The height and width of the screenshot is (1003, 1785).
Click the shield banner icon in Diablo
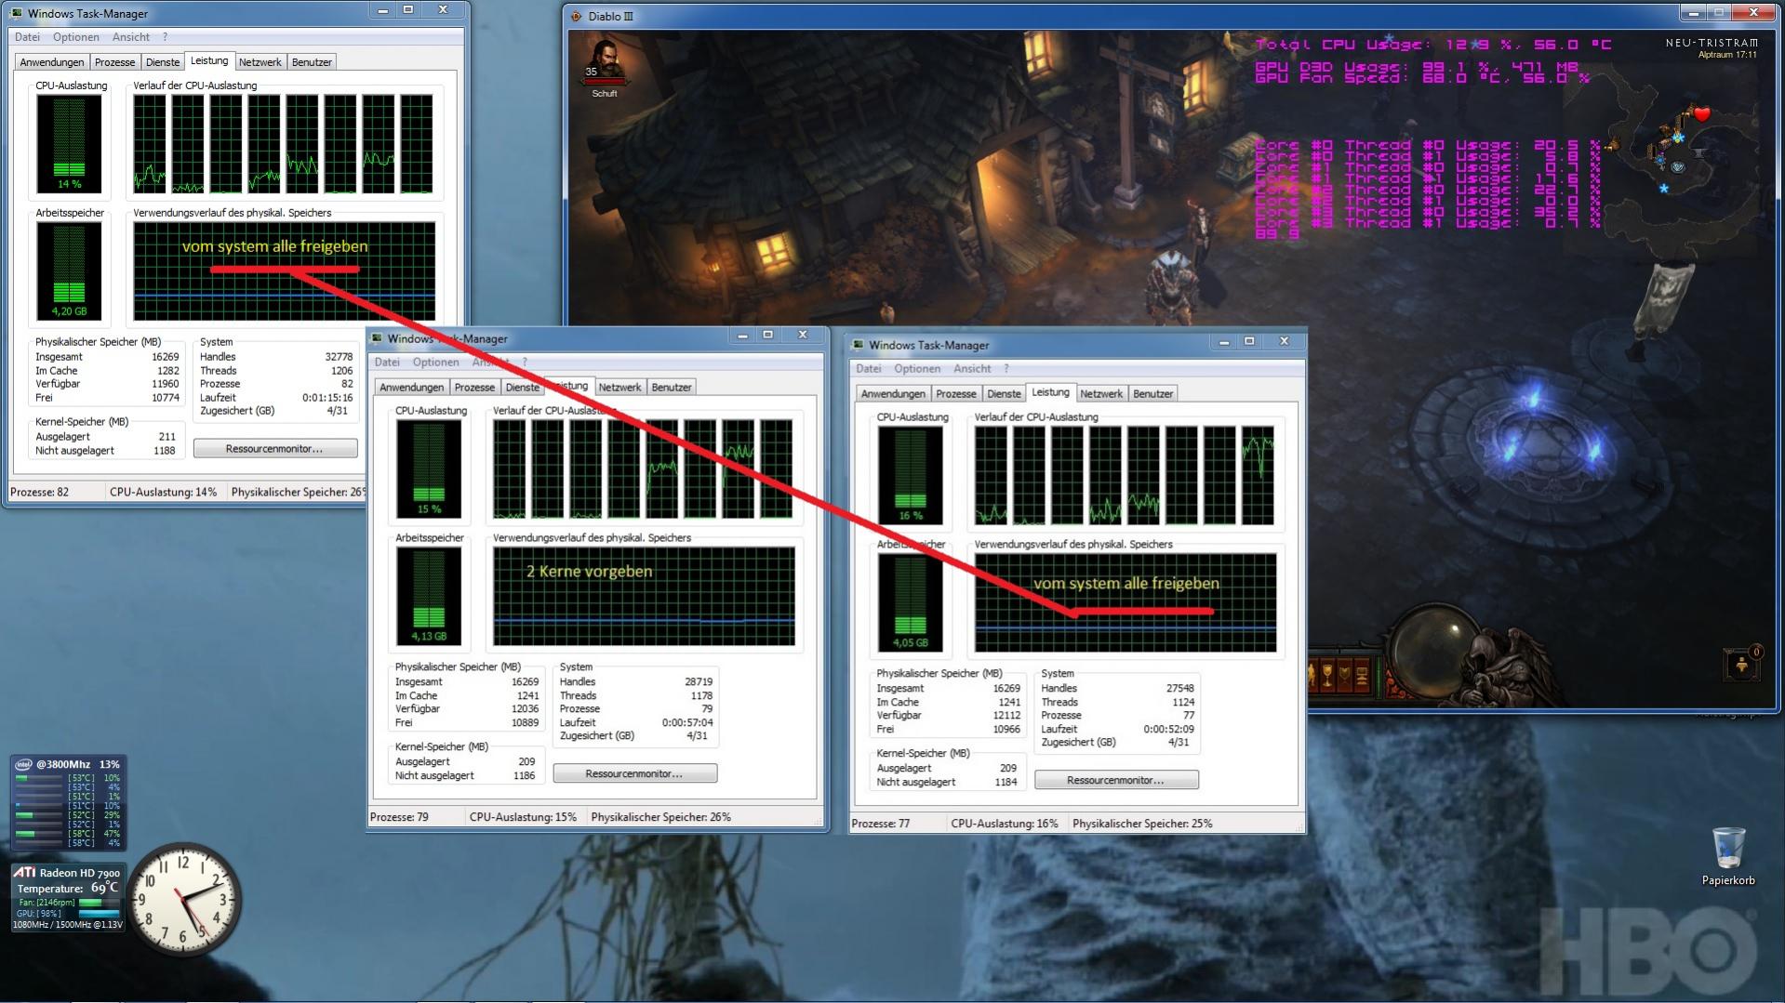tap(1343, 674)
